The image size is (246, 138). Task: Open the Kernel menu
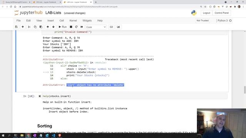(73, 20)
